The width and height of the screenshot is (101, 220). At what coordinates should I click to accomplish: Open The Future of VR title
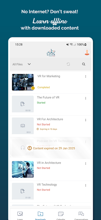coord(48,97)
